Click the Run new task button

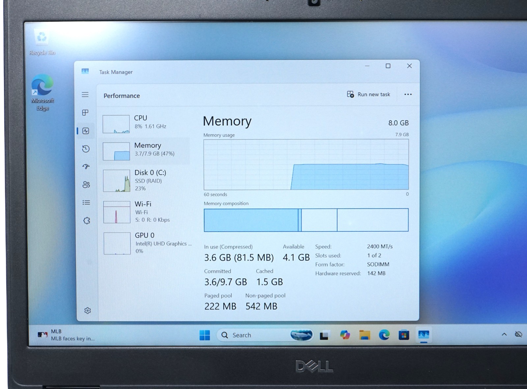pos(369,94)
